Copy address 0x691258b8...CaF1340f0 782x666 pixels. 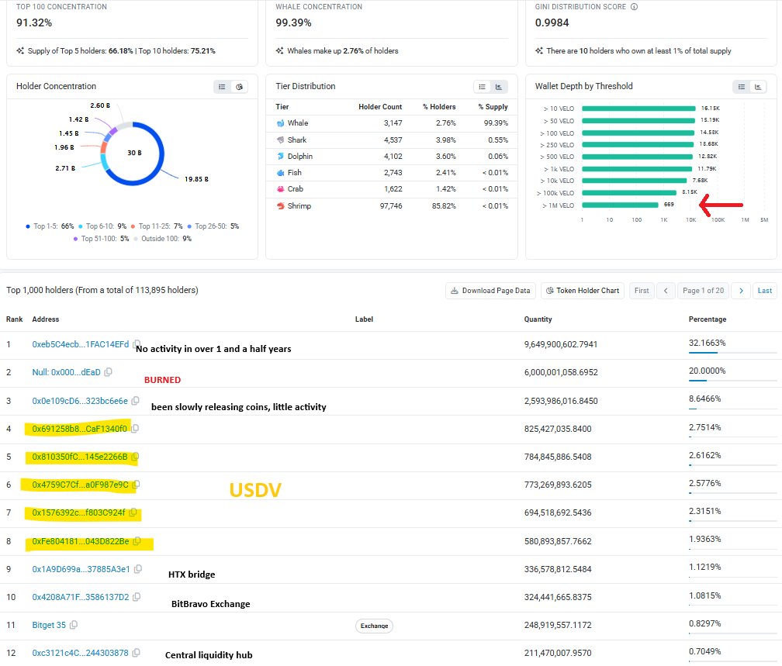tap(135, 428)
